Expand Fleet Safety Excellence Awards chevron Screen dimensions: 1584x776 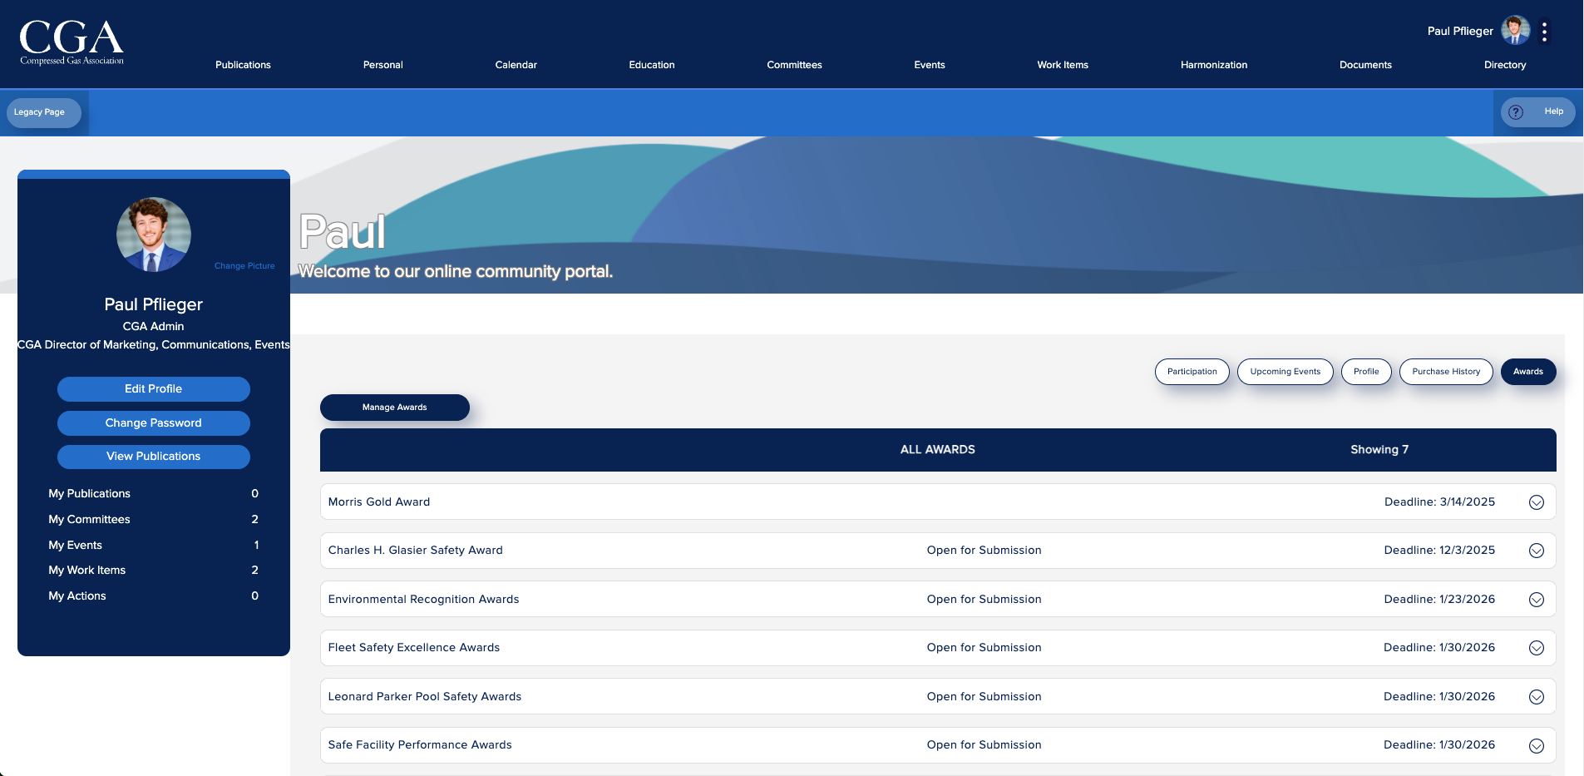click(x=1536, y=648)
